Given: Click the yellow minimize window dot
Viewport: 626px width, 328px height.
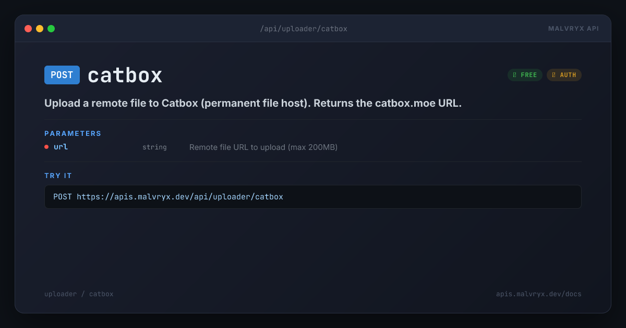Looking at the screenshot, I should (40, 29).
